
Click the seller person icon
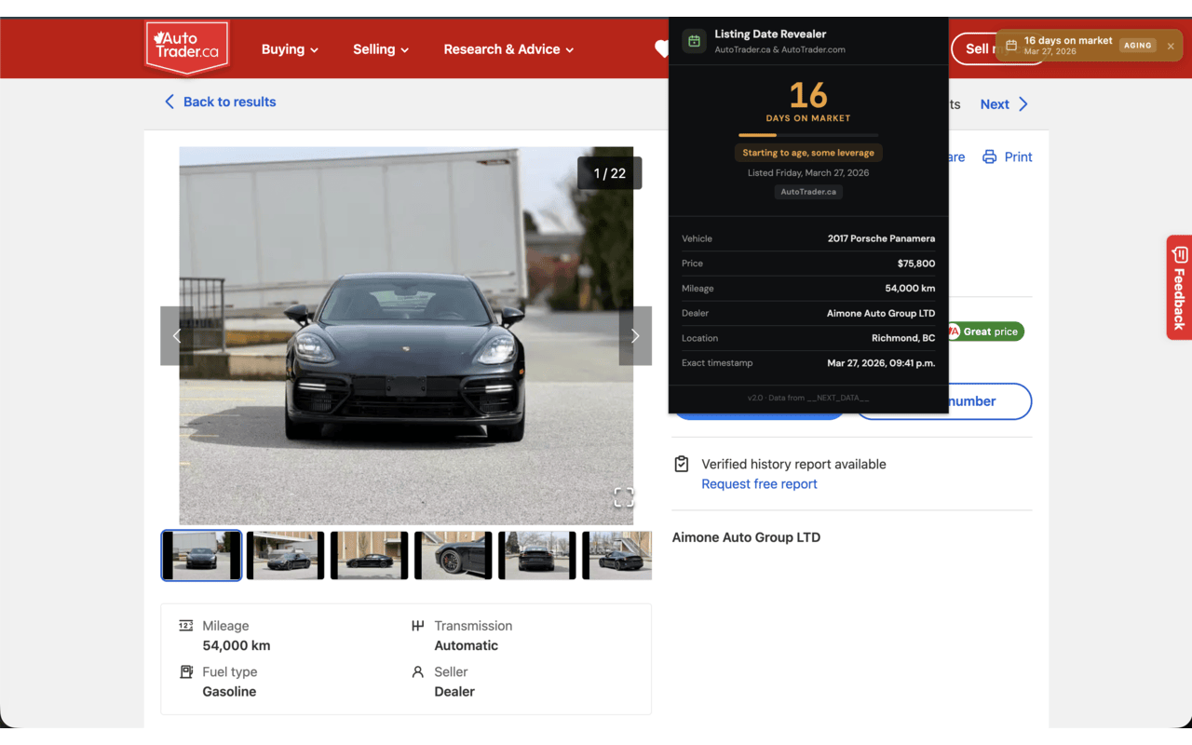point(417,671)
